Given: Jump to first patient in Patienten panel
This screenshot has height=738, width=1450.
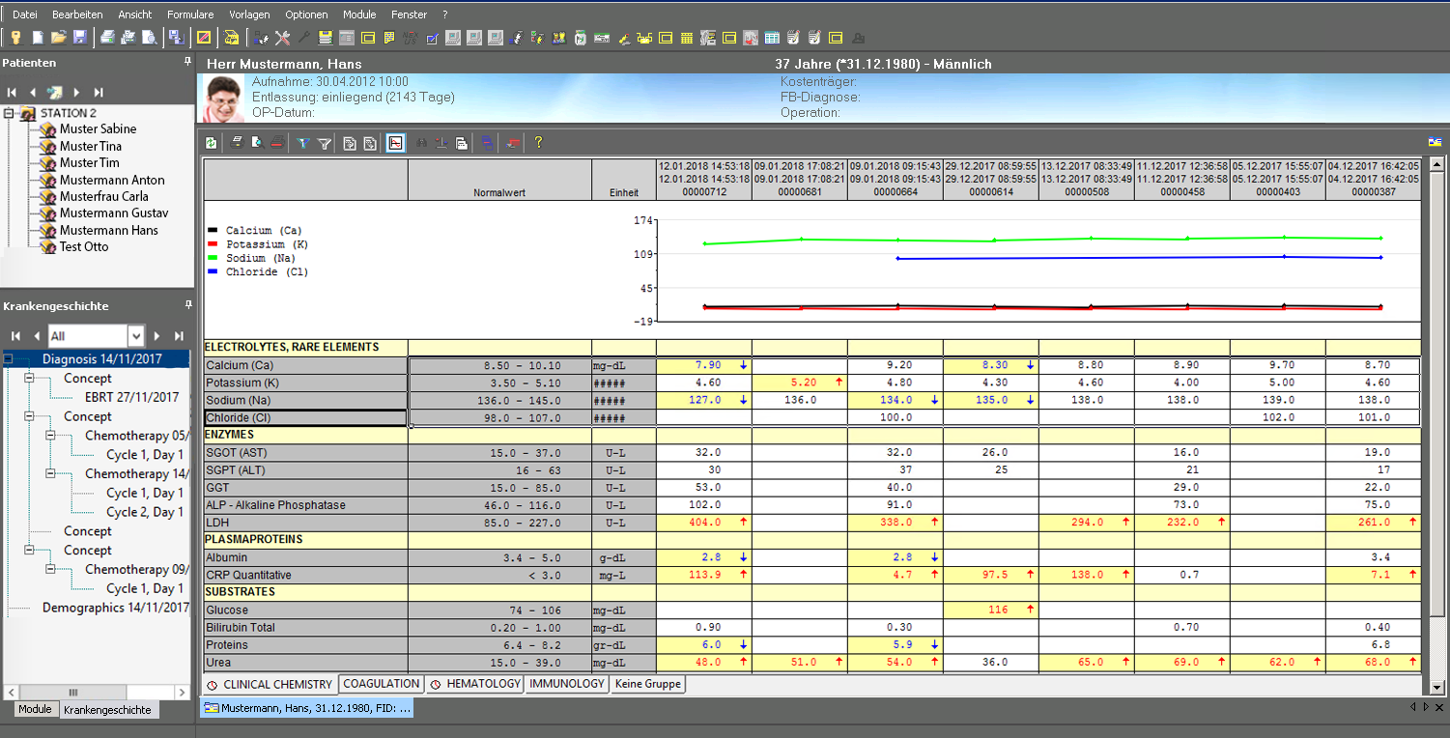Looking at the screenshot, I should 13,92.
